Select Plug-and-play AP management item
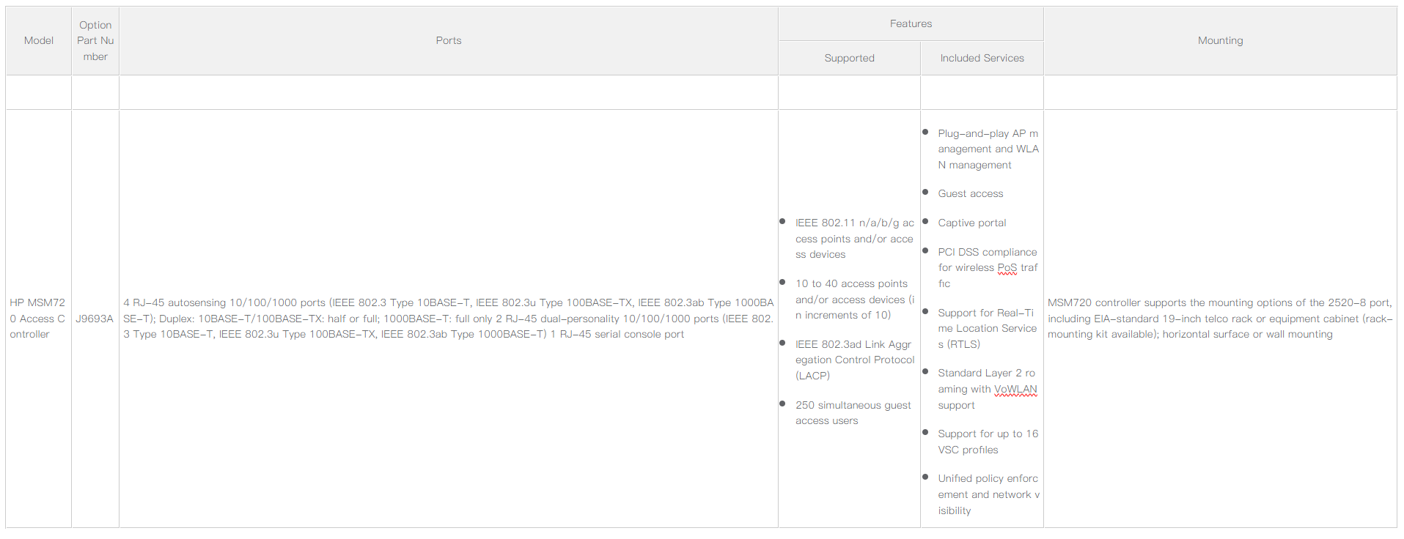Image resolution: width=1404 pixels, height=539 pixels. [988, 149]
